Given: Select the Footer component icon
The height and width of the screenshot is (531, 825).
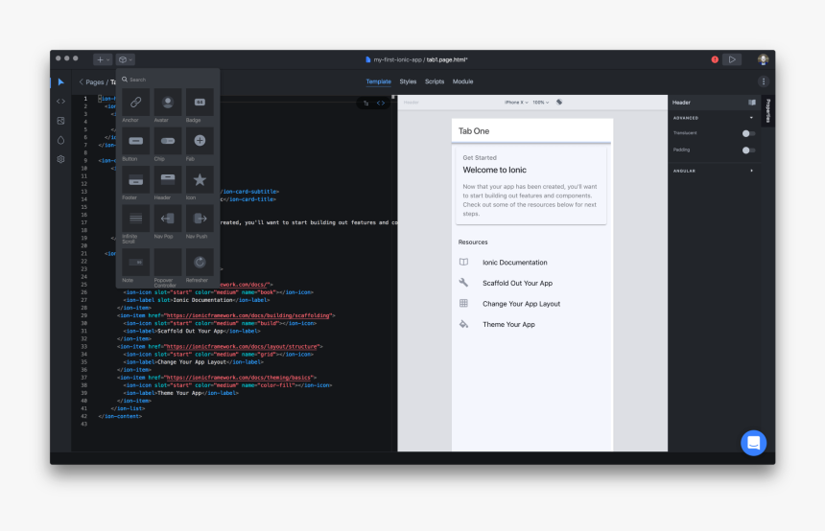Looking at the screenshot, I should pos(136,180).
